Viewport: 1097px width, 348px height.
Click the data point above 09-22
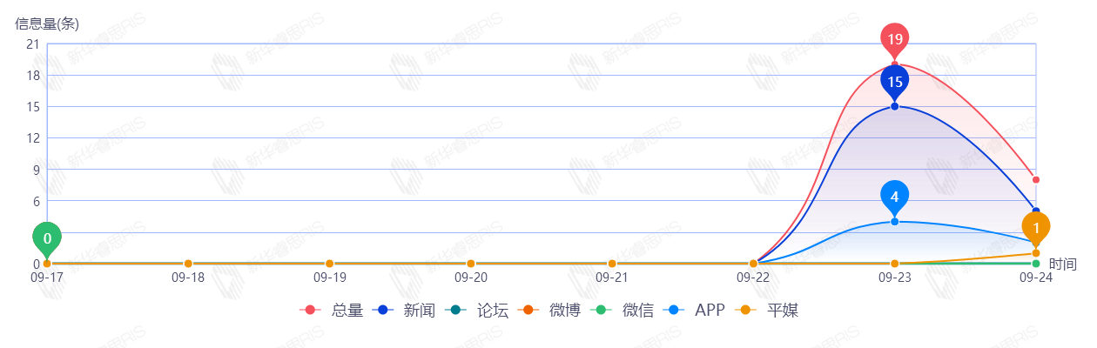coord(753,264)
